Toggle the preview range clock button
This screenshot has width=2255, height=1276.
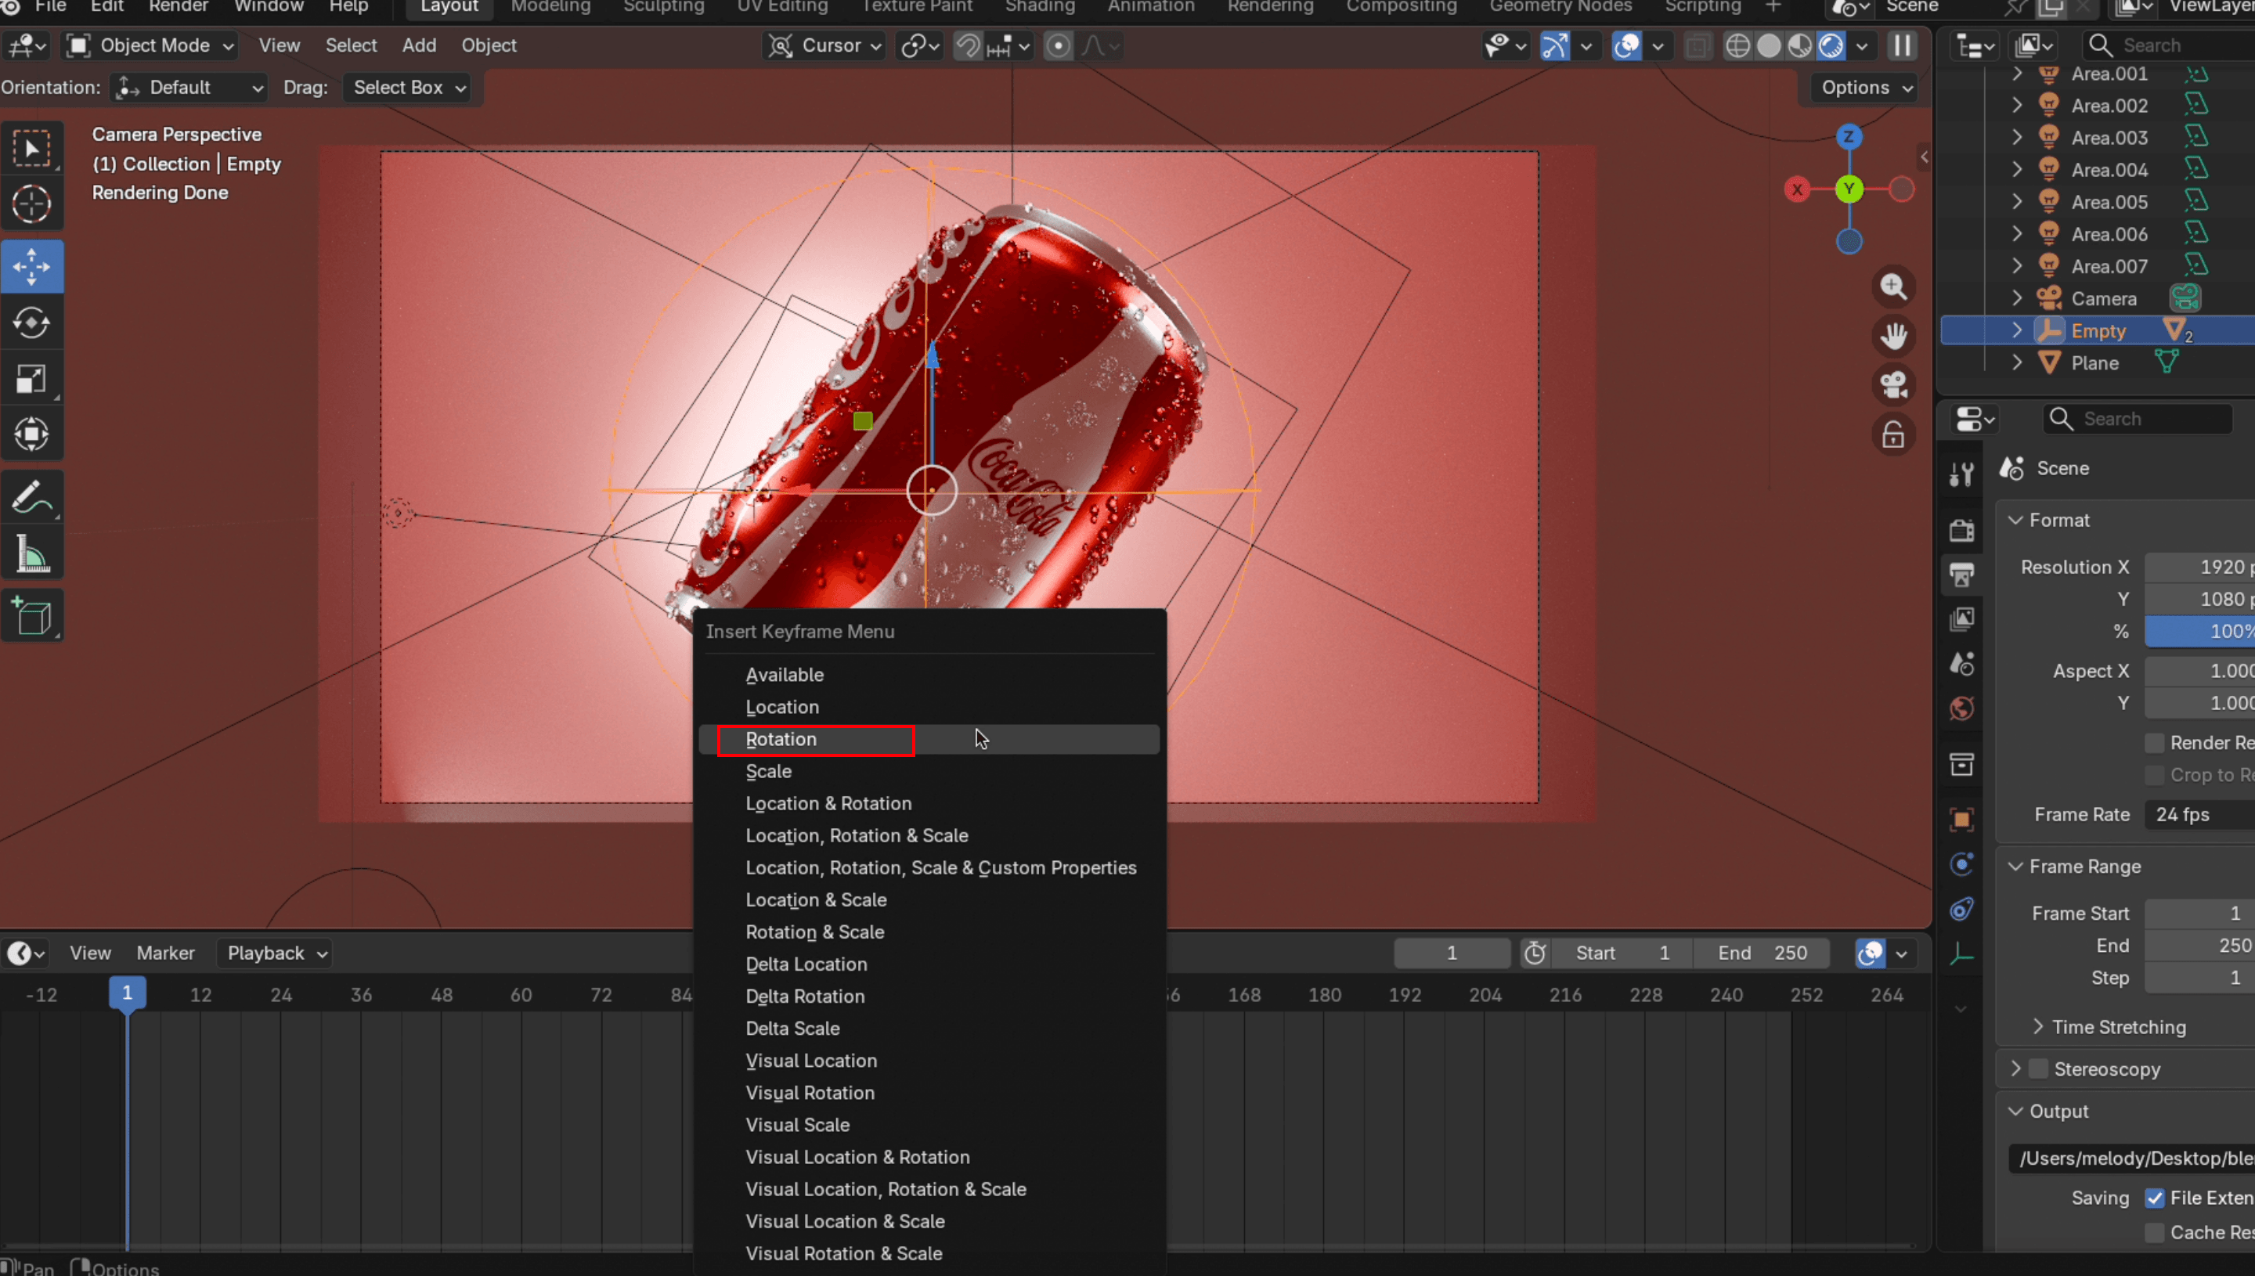pyautogui.click(x=1535, y=953)
